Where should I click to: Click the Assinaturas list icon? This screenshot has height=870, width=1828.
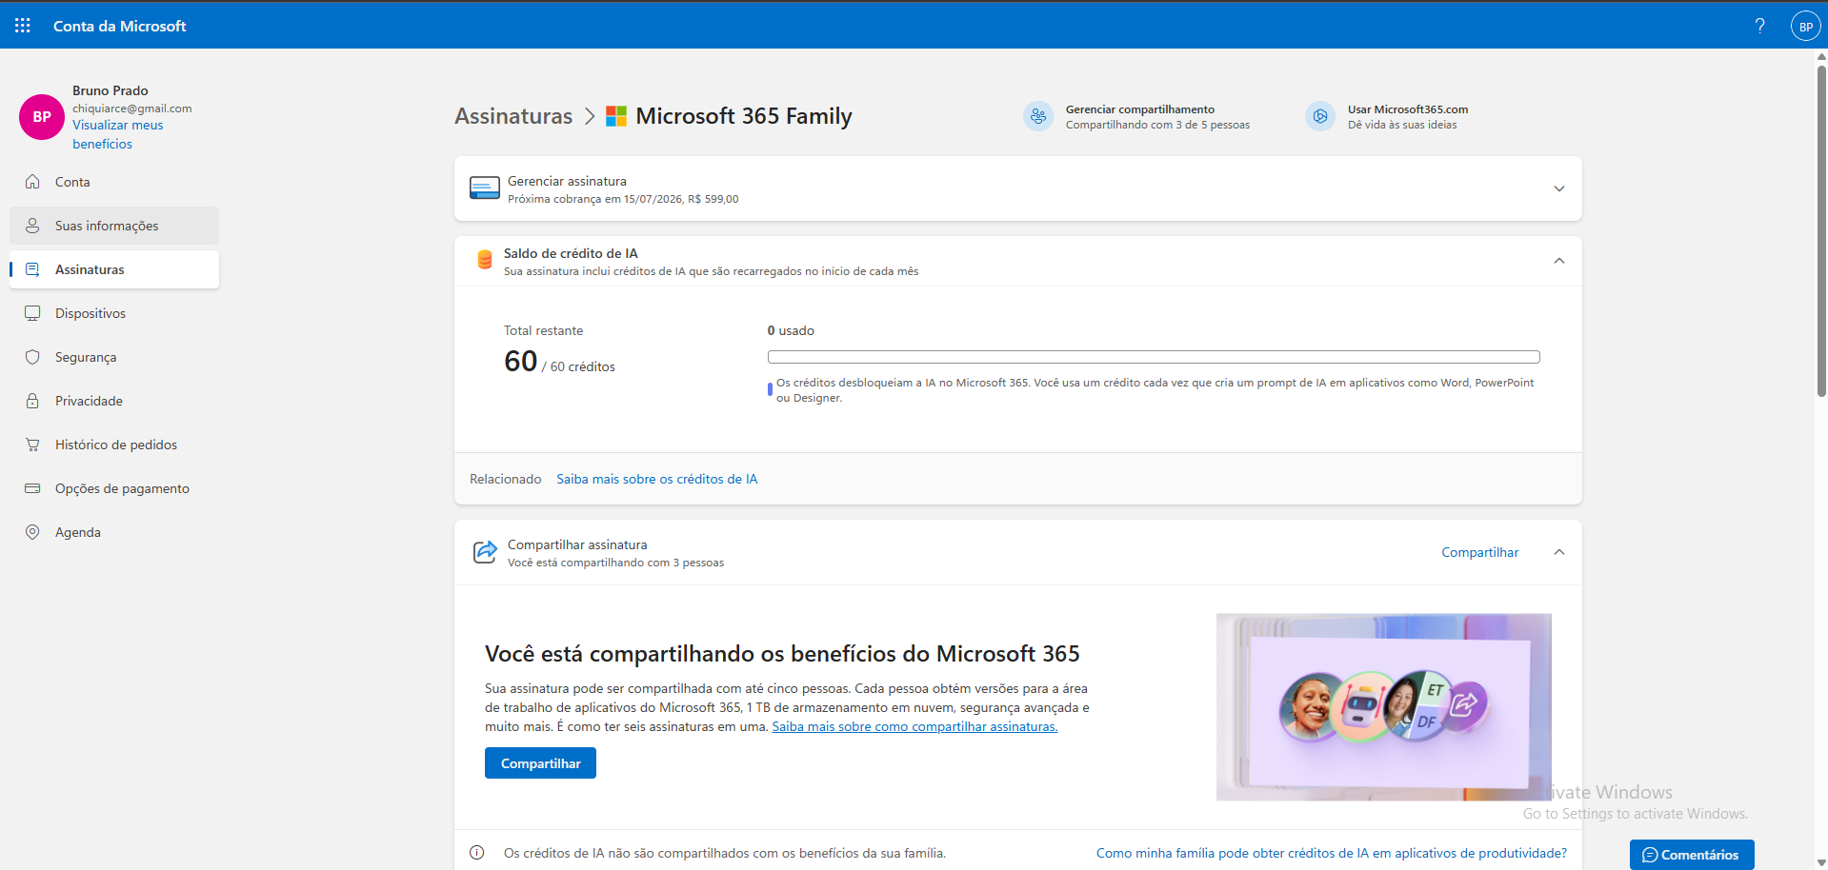32,269
